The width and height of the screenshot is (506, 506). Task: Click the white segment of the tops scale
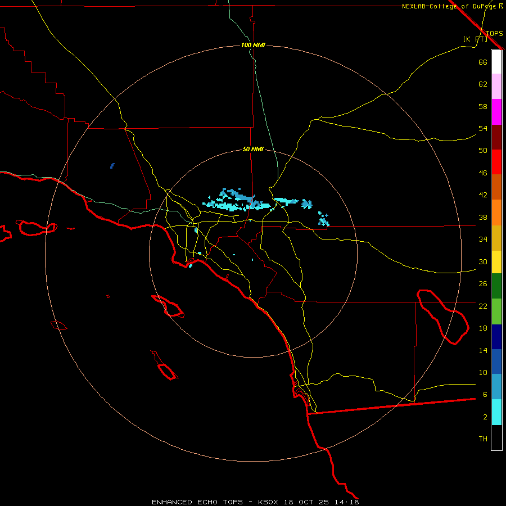[x=496, y=62]
